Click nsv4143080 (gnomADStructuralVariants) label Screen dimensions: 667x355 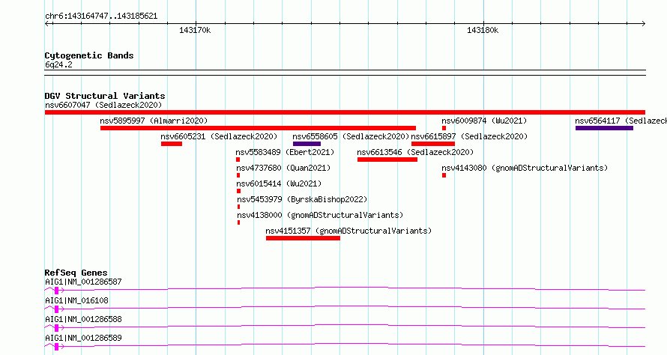tap(525, 168)
